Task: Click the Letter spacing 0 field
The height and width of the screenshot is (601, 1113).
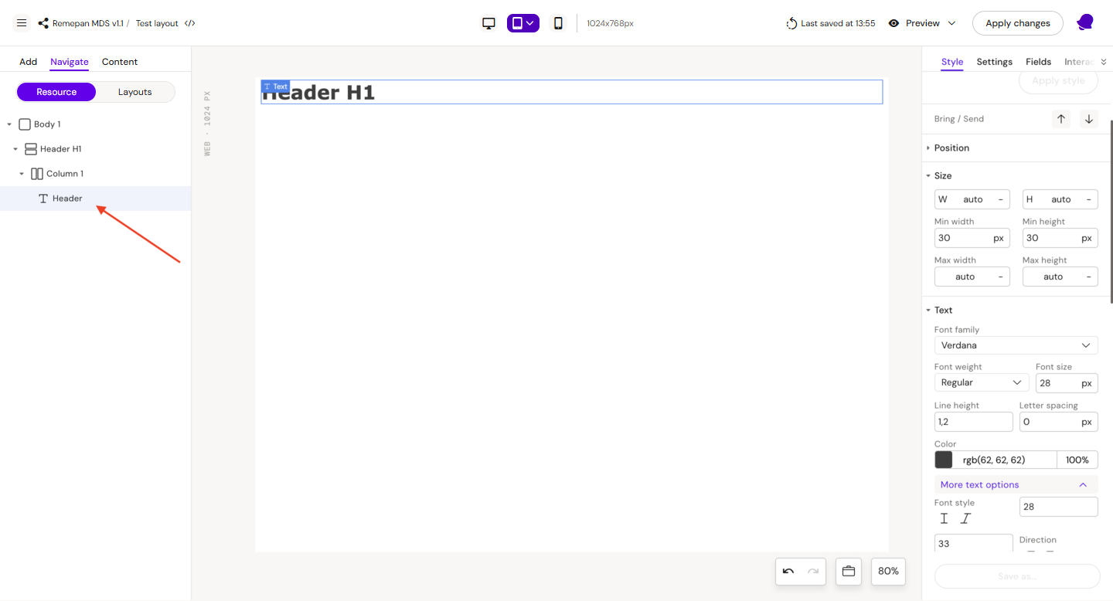Action: tap(1059, 422)
